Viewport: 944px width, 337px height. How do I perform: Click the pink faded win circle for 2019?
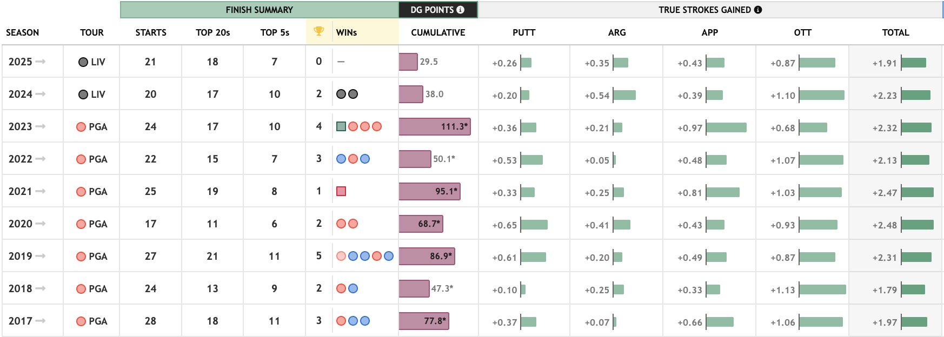[341, 256]
